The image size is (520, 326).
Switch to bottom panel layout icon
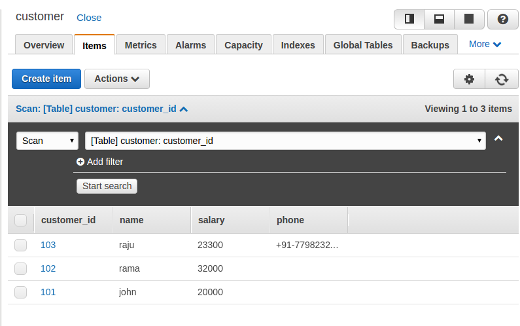coord(440,19)
